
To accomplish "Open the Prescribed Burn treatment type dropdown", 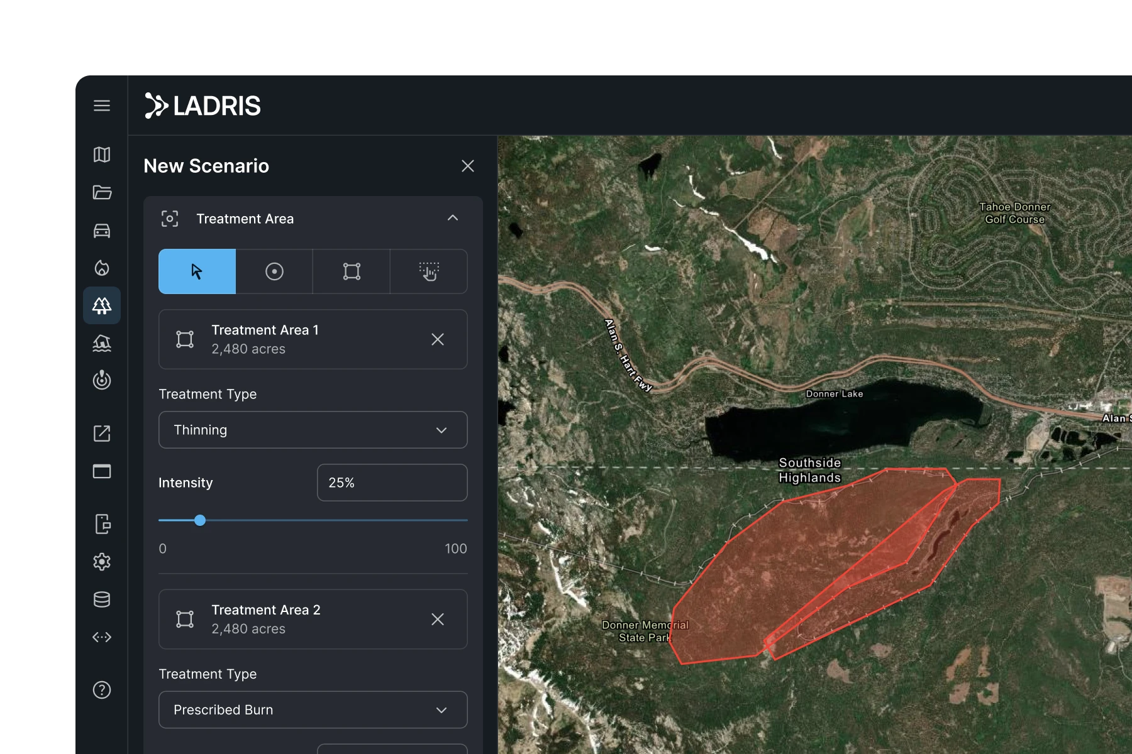I will pos(313,709).
